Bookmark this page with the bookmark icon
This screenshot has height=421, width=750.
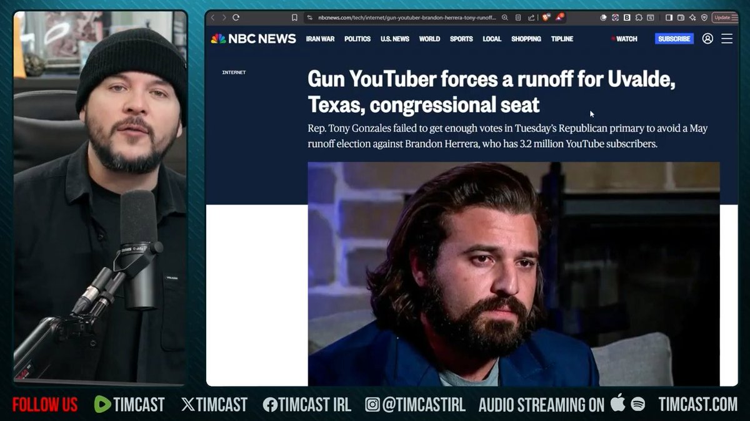pos(294,17)
